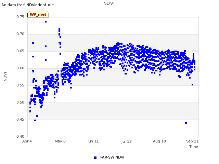Image resolution: width=219 pixels, height=164 pixels.
Task: Click the Time axis title
Action: click(x=193, y=147)
